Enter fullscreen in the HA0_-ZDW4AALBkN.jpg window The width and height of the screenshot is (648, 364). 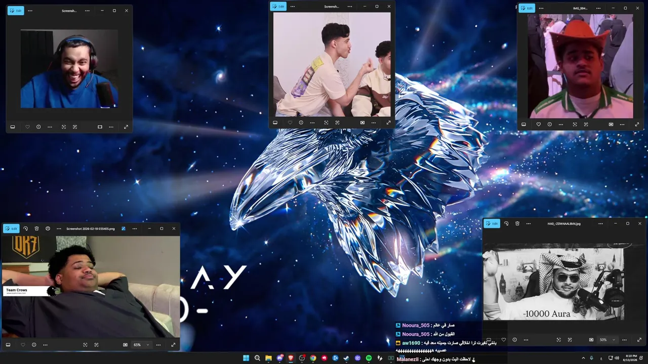coord(639,340)
